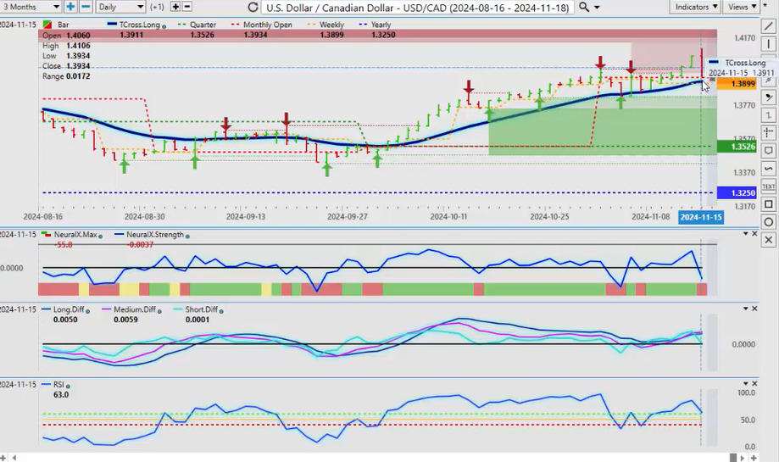Click the blue plus zoom-in button
Viewport: 779px width, 462px height.
click(x=70, y=7)
